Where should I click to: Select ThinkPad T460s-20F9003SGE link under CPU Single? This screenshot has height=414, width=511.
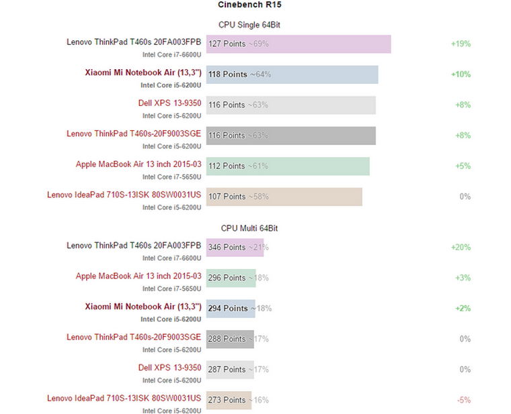click(x=134, y=134)
